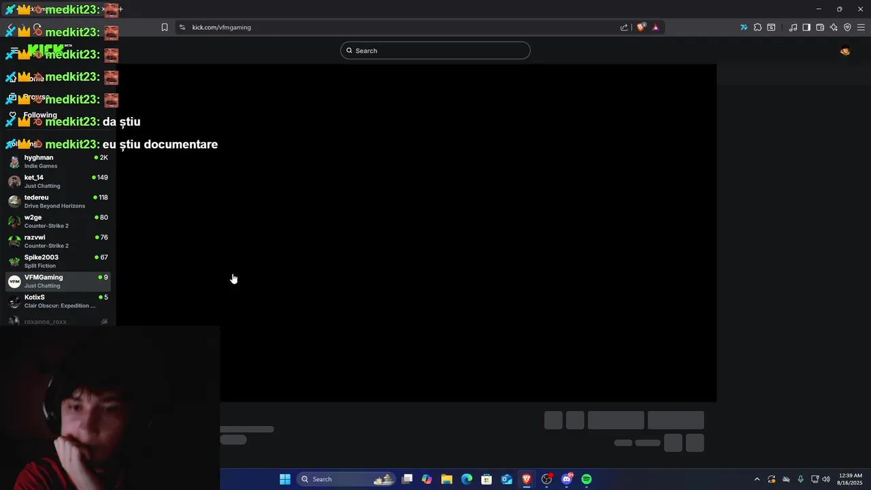Click the tab search icon in toolbar
Image resolution: width=871 pixels, height=490 pixels.
tap(771, 27)
